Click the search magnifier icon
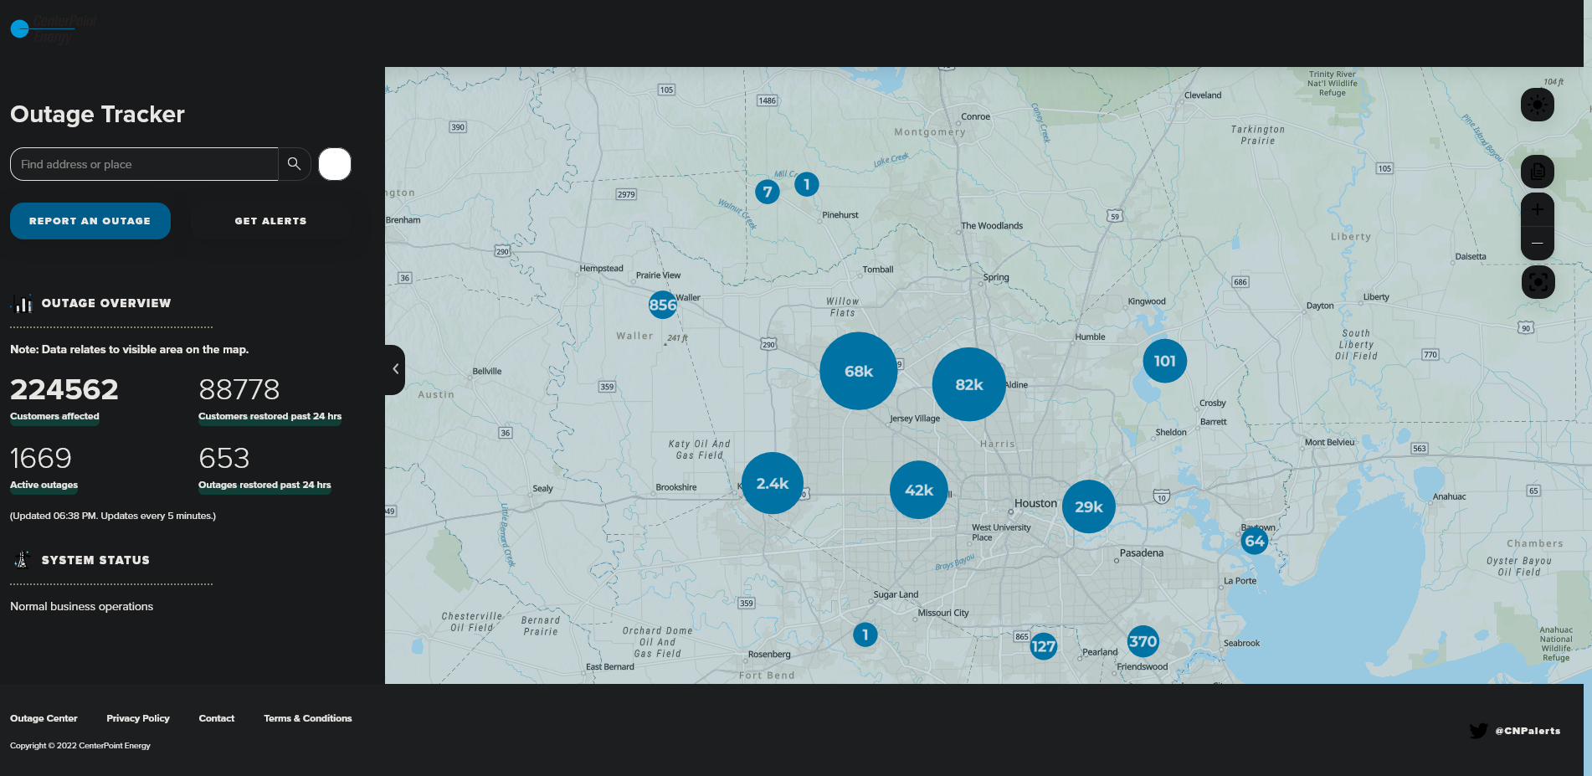 [x=294, y=164]
